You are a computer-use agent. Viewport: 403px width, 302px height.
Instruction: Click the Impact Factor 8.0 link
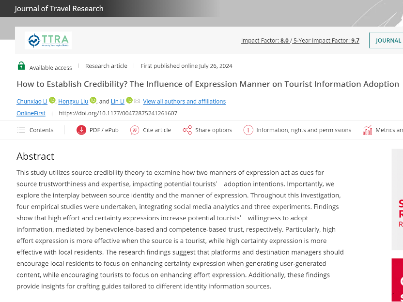(264, 40)
